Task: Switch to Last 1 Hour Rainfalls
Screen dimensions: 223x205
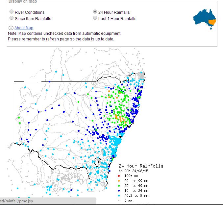Action: pyautogui.click(x=95, y=18)
